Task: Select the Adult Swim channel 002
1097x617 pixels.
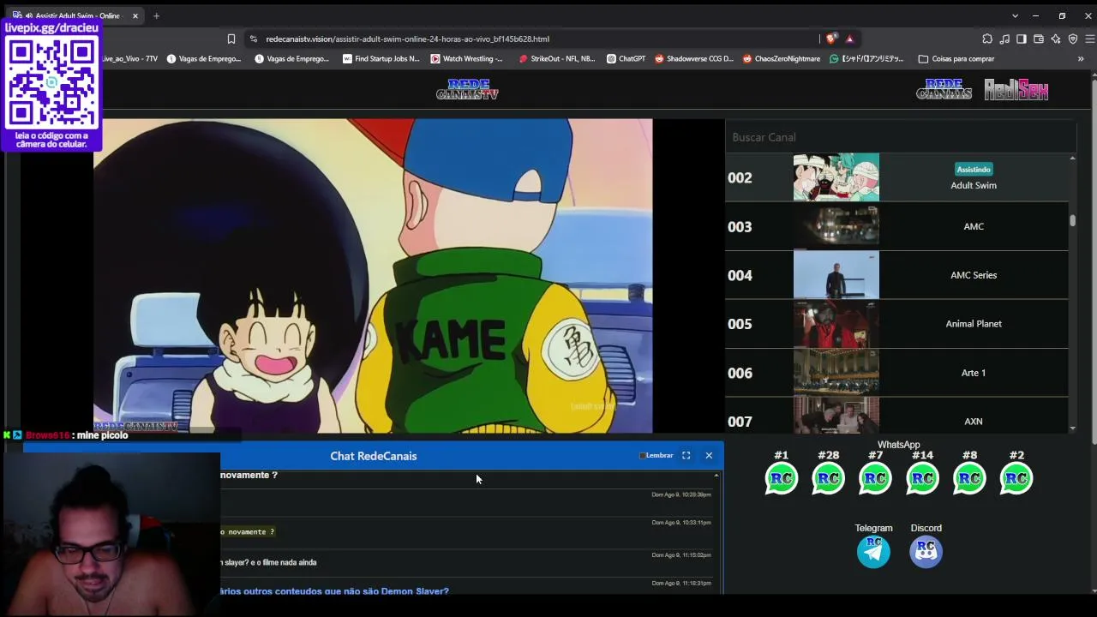Action: tap(896, 177)
